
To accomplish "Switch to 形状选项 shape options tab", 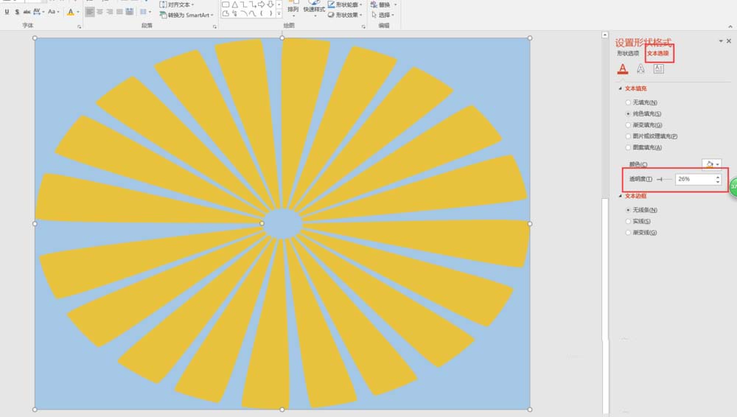I will point(628,54).
